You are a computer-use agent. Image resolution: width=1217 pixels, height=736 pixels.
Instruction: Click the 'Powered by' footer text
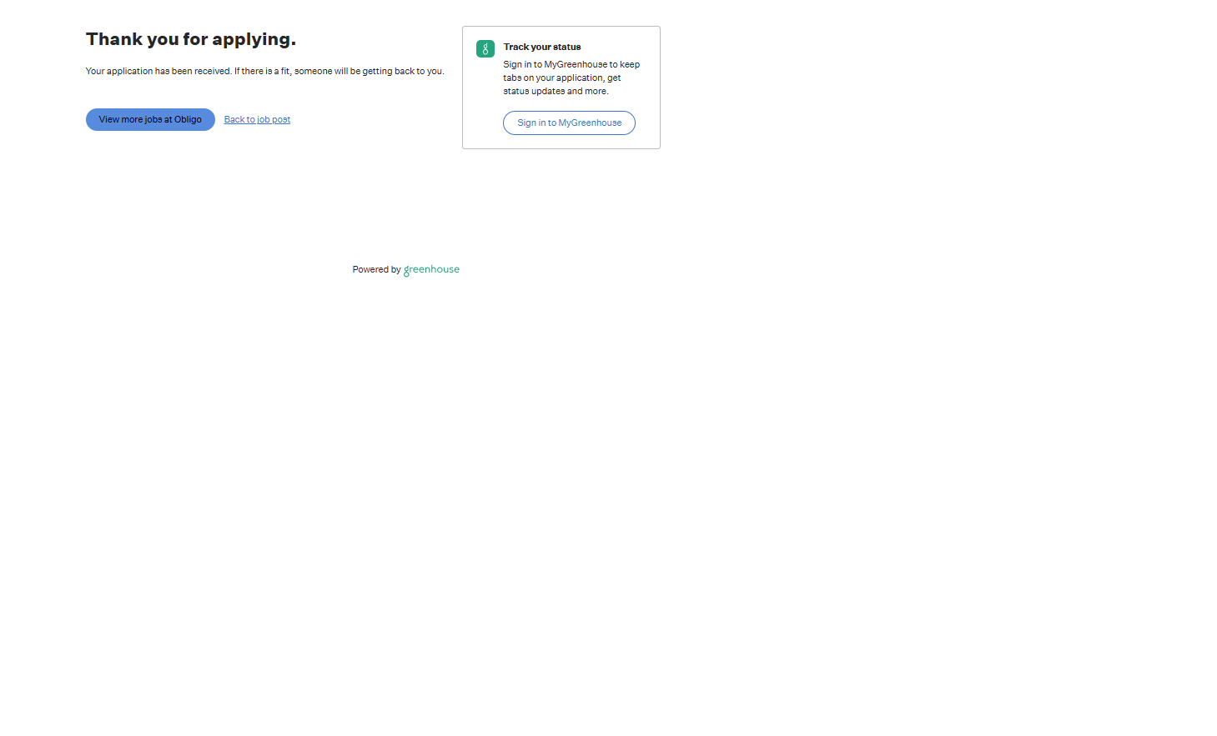(376, 270)
